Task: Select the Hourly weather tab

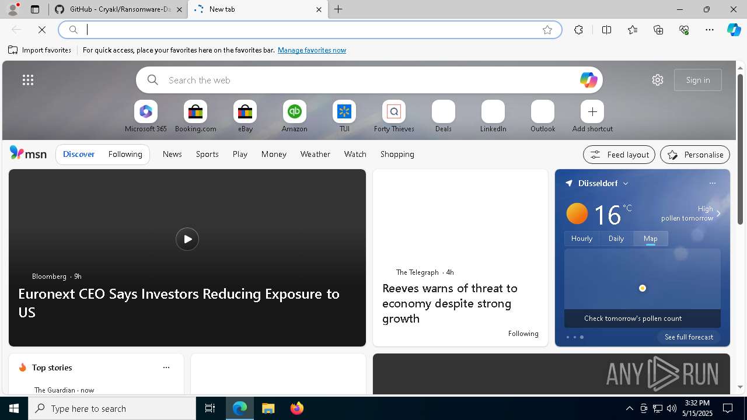Action: (x=582, y=238)
